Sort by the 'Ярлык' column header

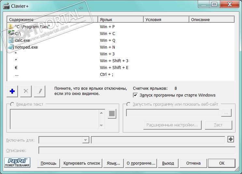[121, 20]
